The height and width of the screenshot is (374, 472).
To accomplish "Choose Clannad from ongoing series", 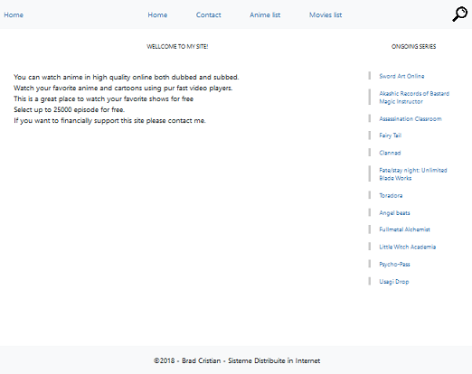I will (x=390, y=153).
